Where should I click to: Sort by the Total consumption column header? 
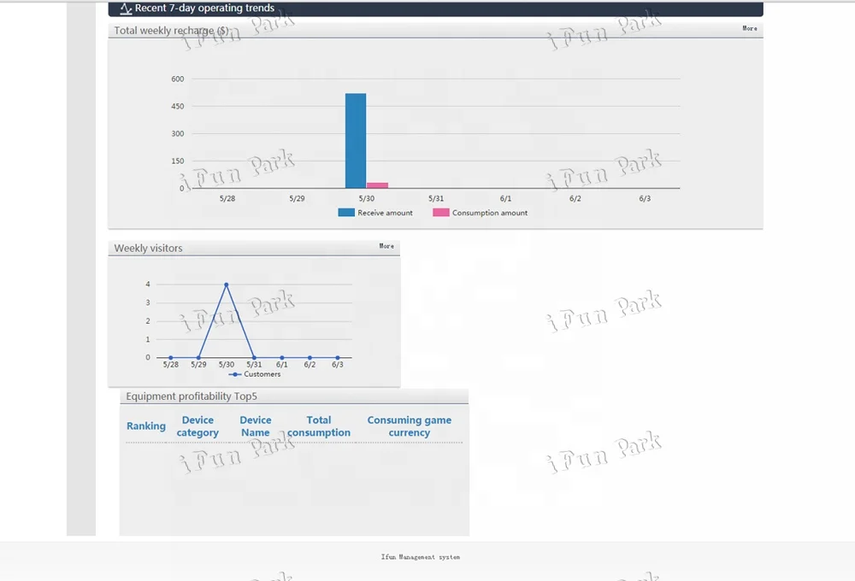[319, 426]
